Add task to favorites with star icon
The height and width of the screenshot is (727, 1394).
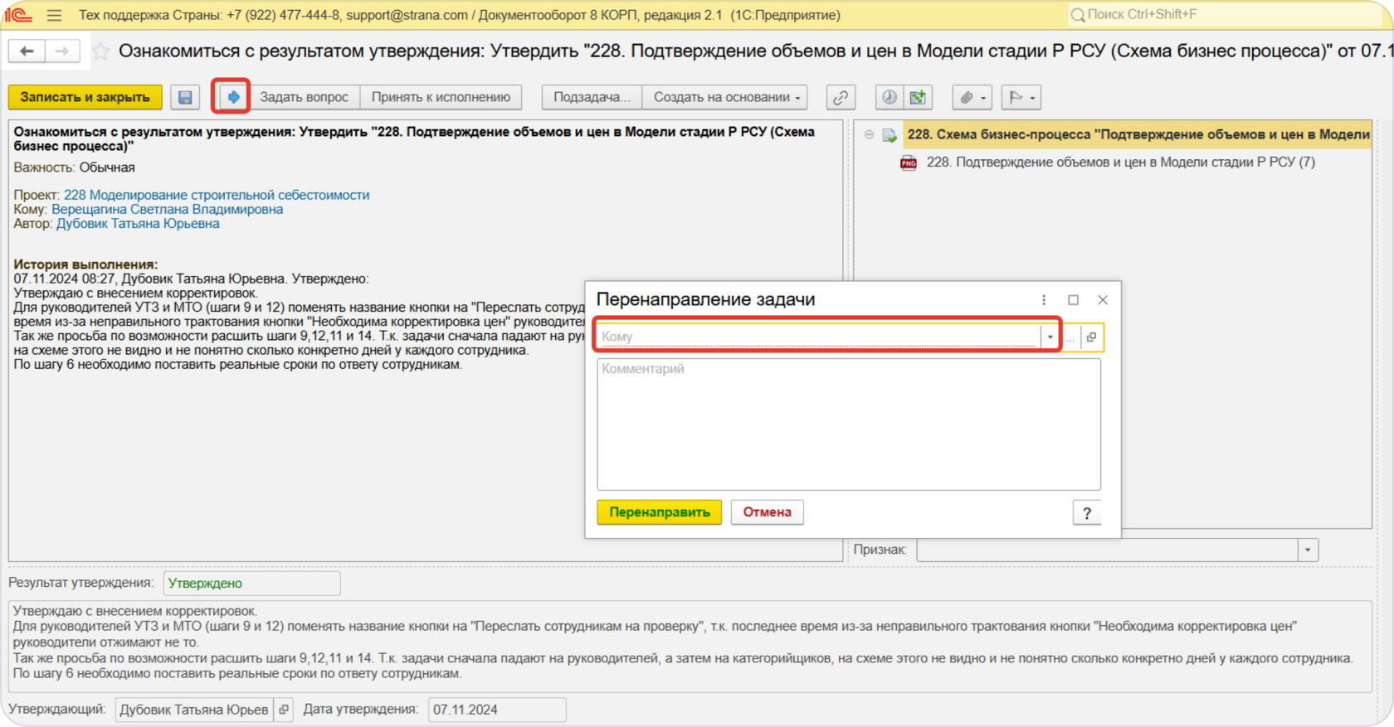point(100,51)
